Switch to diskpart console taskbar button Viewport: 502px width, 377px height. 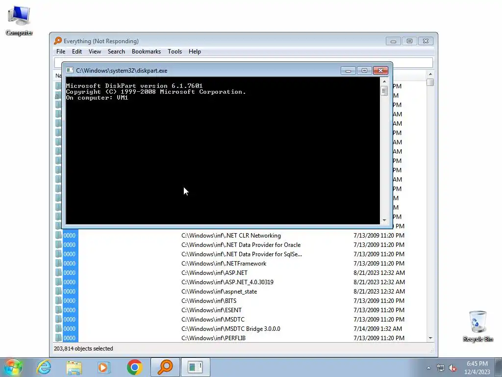point(195,367)
